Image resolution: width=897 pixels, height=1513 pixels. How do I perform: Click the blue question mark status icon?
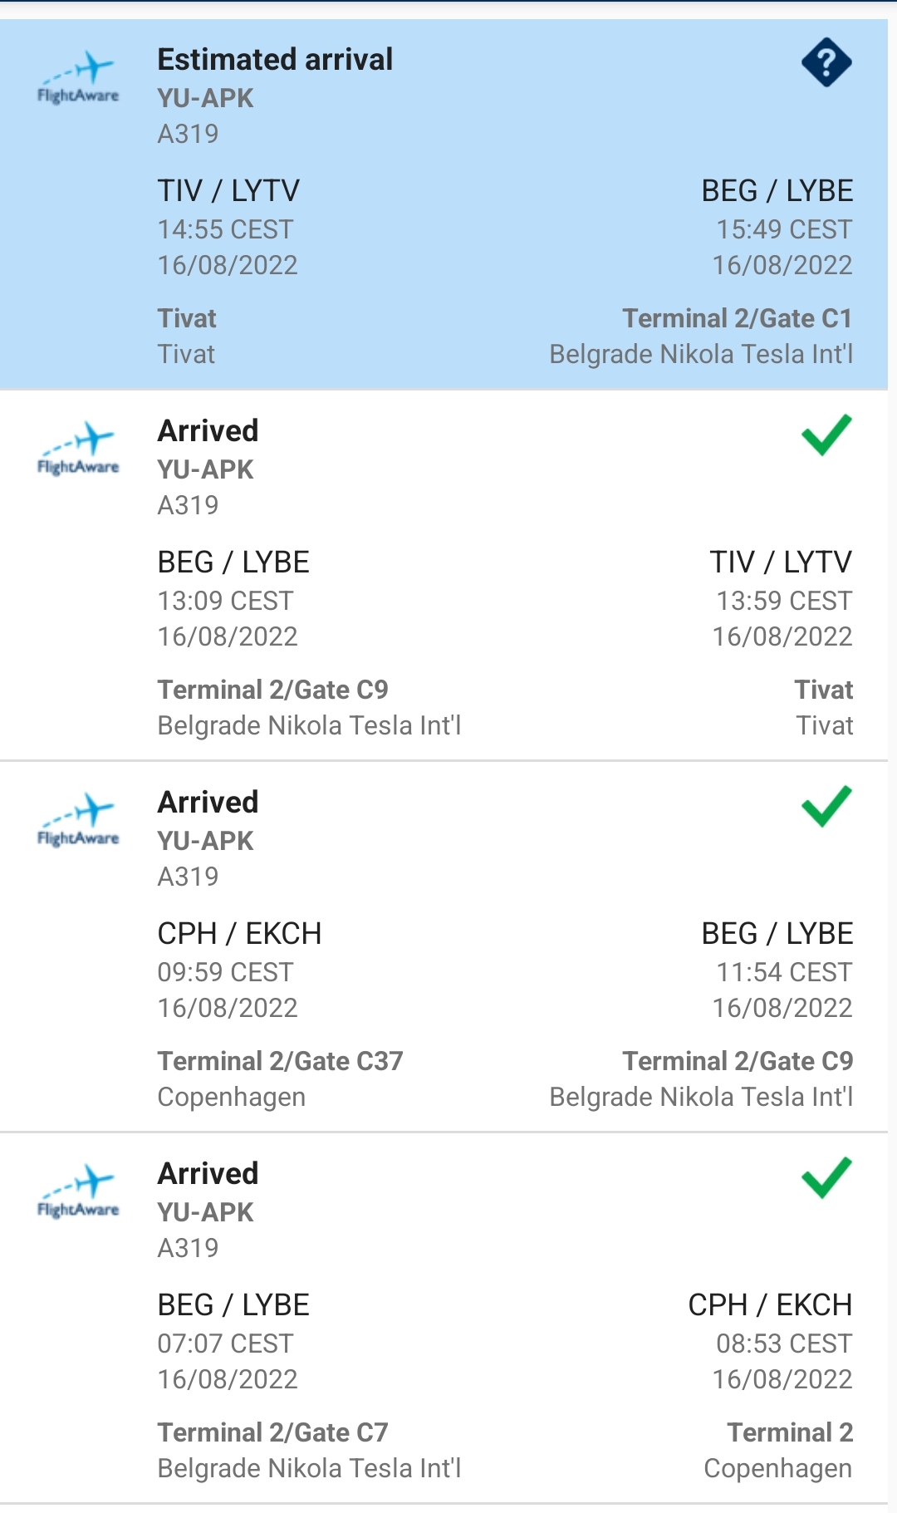(826, 62)
